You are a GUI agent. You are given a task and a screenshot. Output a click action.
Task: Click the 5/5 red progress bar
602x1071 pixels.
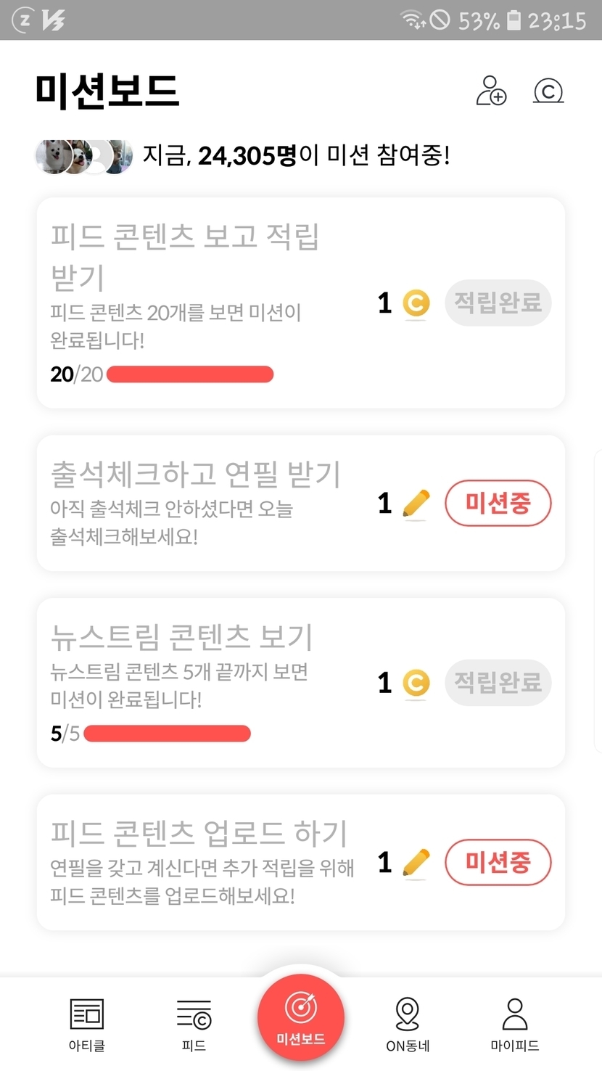[167, 734]
